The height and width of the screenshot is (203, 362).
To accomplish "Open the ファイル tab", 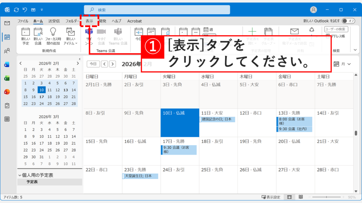I will (x=22, y=21).
